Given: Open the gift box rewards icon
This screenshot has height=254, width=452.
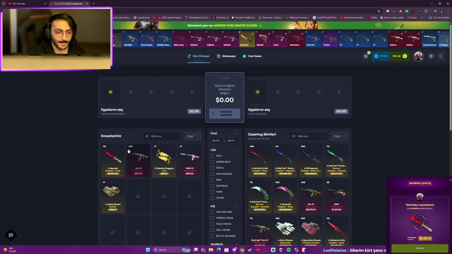Looking at the screenshot, I should click(366, 56).
